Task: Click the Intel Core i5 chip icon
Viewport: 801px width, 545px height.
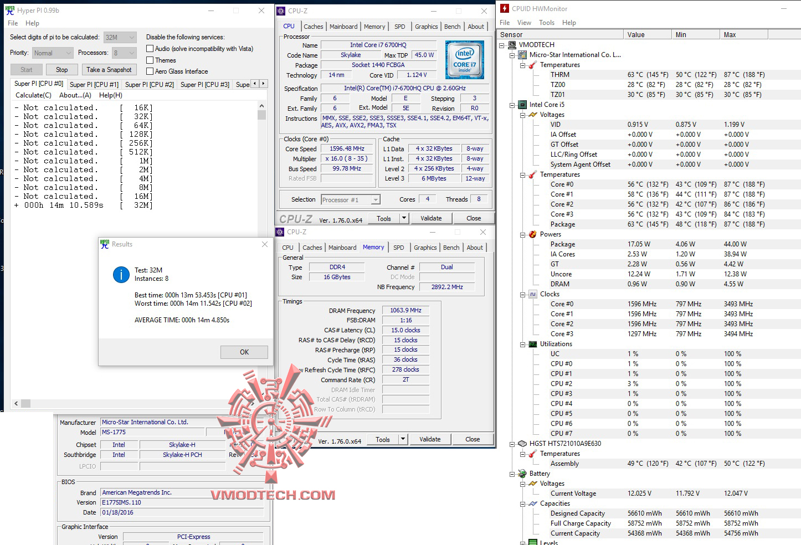Action: pos(522,105)
